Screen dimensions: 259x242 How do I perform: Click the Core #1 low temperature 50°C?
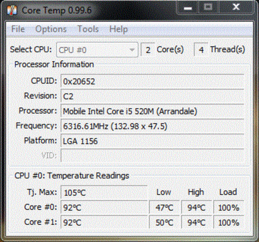click(164, 222)
